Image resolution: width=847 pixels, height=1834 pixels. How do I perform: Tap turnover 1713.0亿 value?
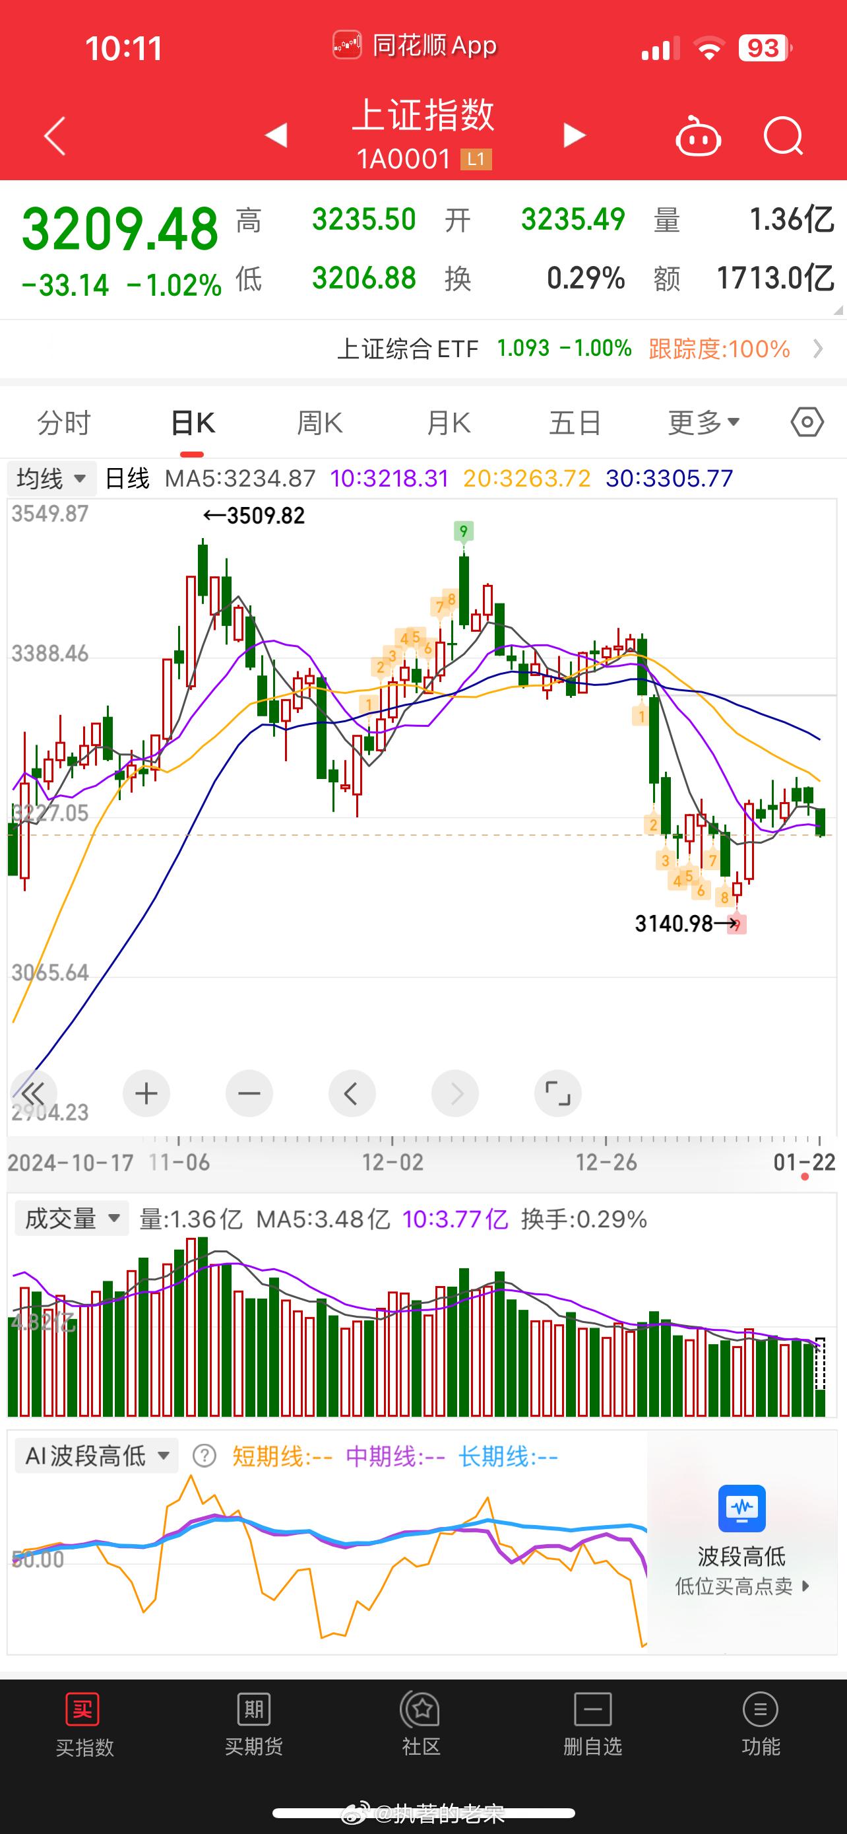(775, 279)
